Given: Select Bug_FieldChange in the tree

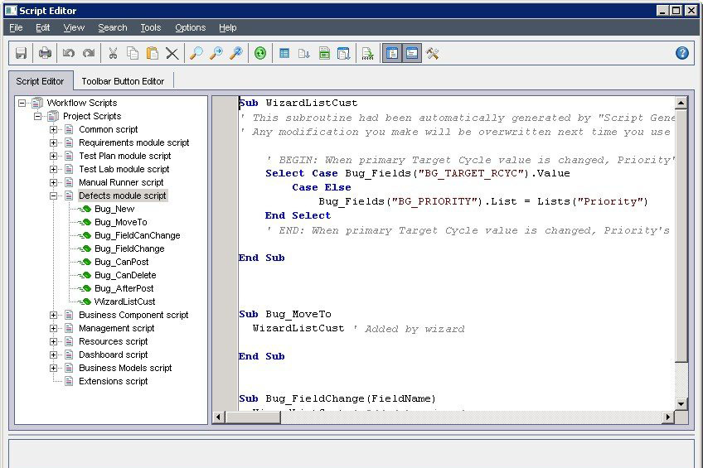Looking at the screenshot, I should [x=129, y=248].
